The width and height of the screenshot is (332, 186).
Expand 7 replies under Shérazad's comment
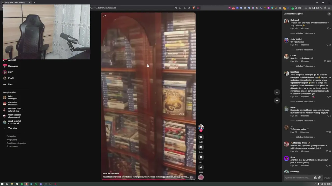pyautogui.click(x=306, y=33)
